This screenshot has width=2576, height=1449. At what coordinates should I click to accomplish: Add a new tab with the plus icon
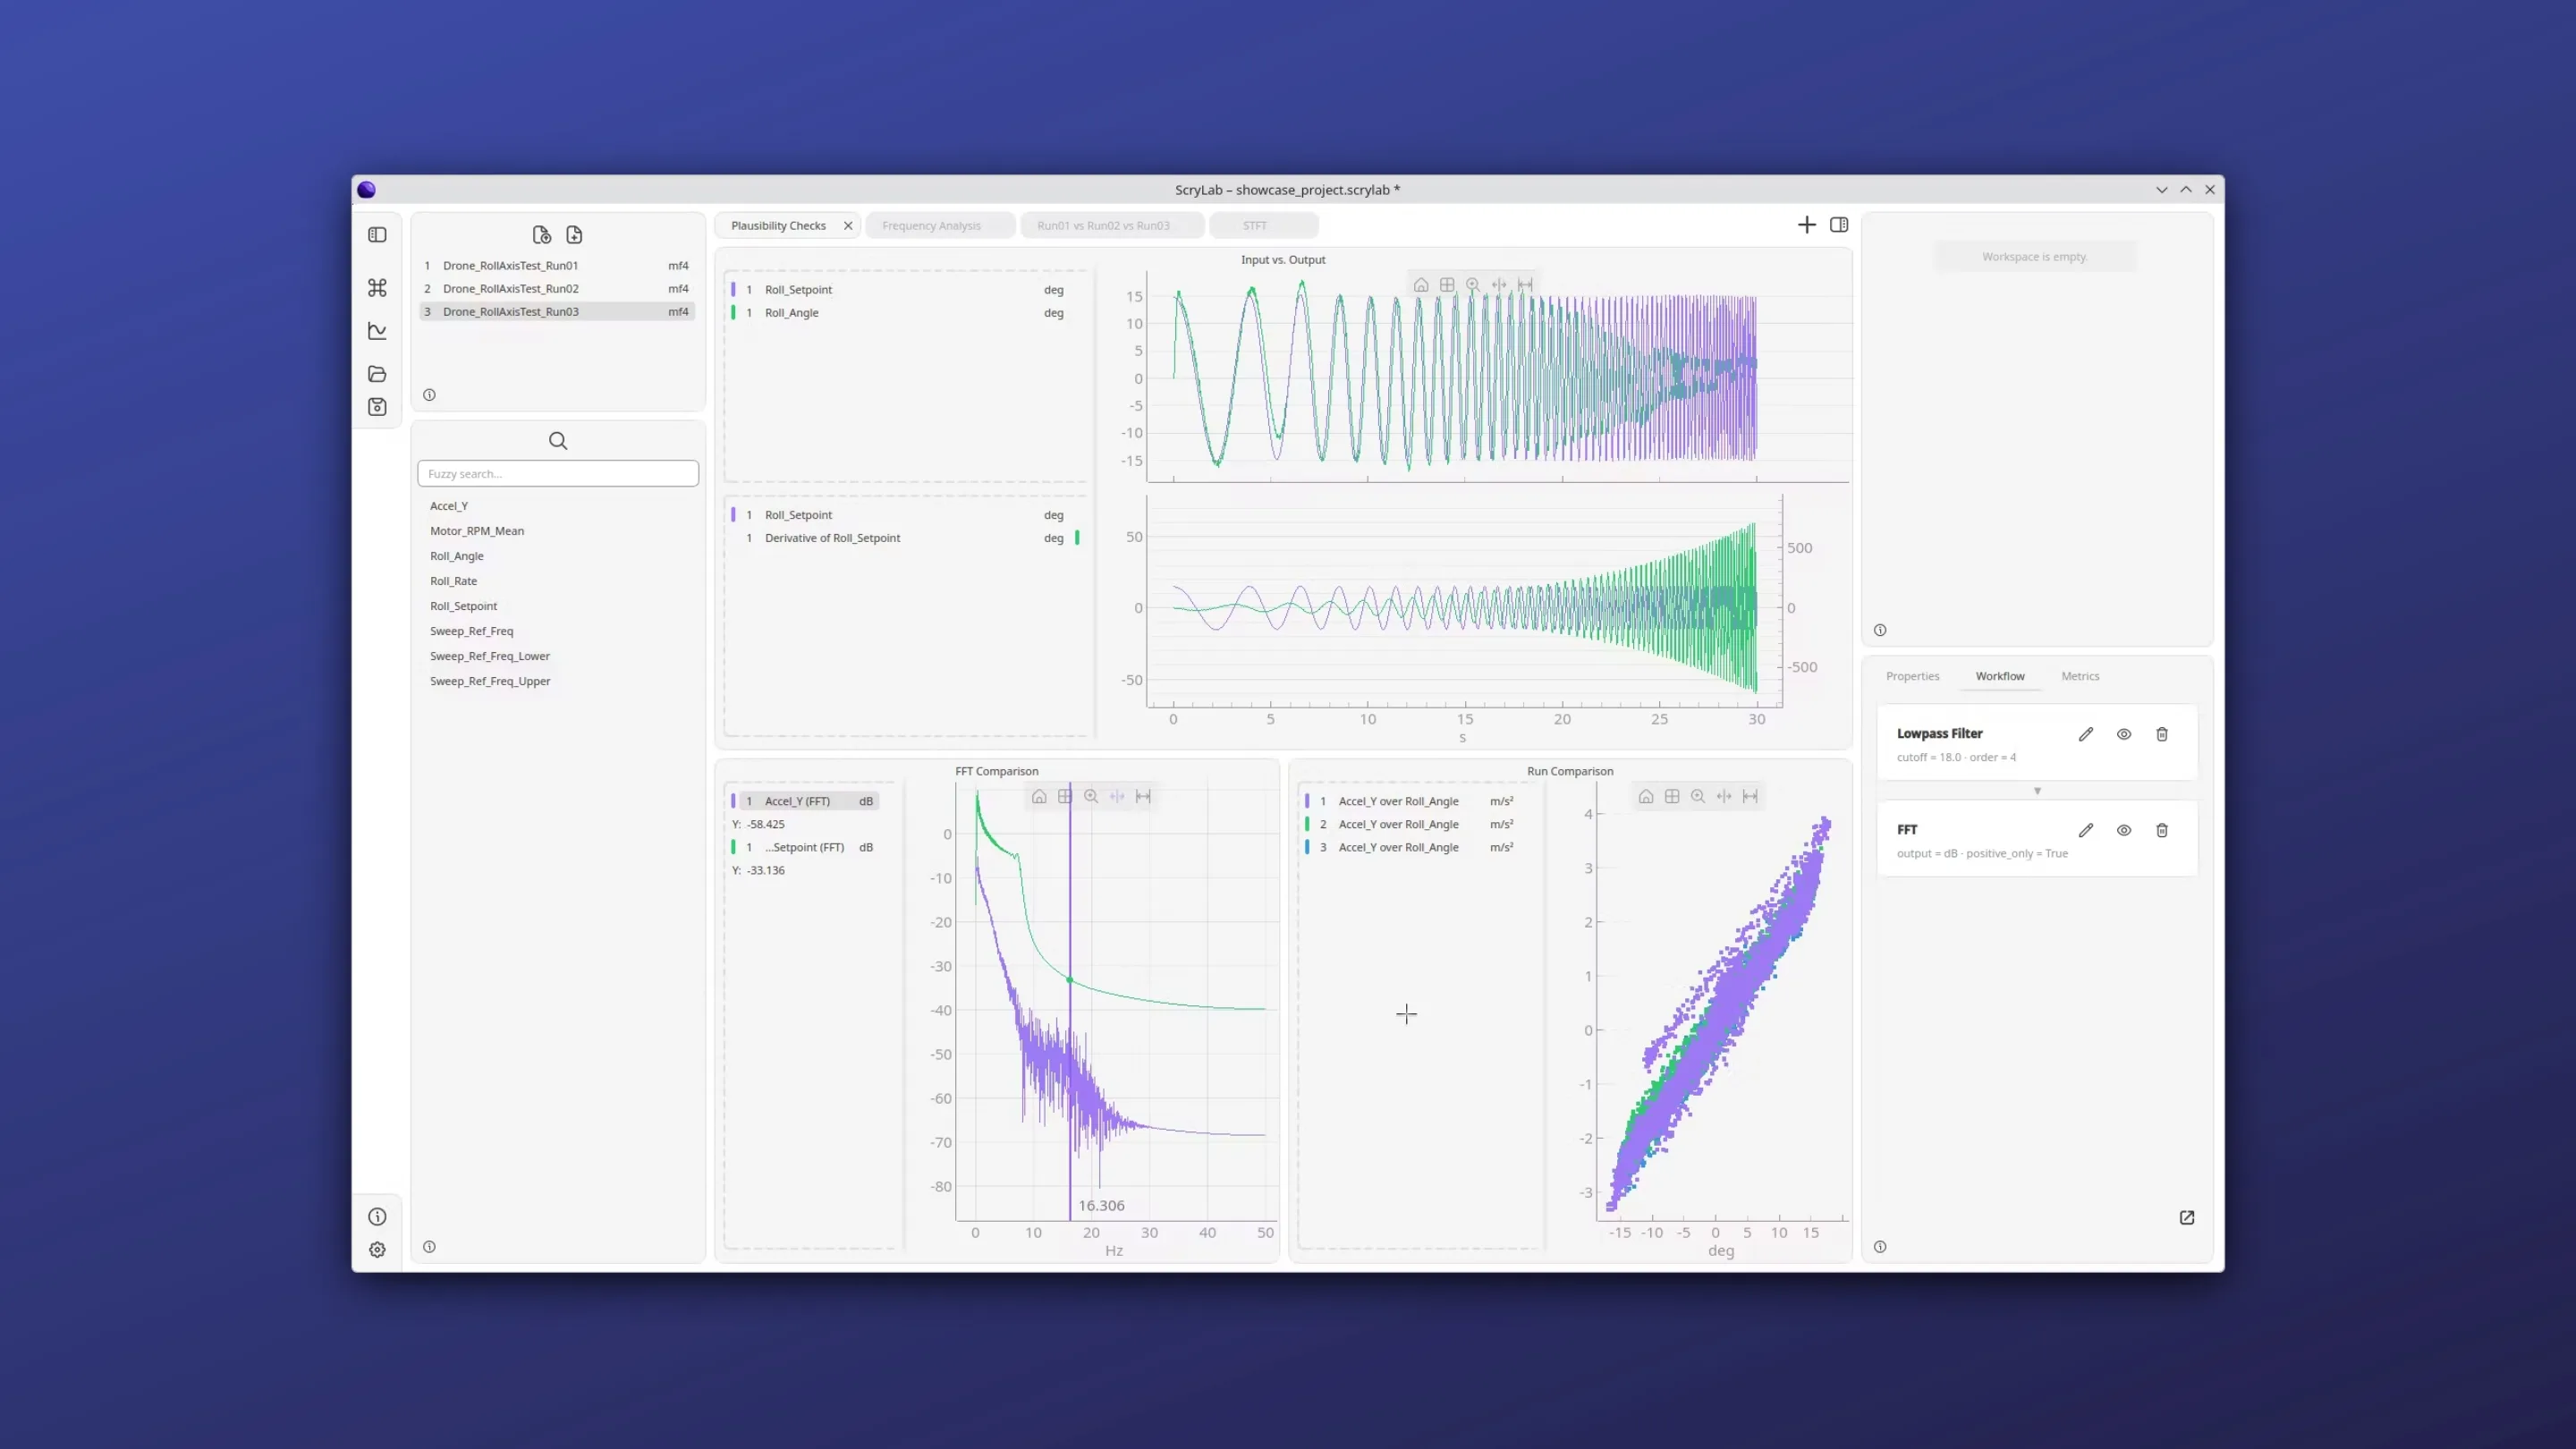[x=1806, y=225]
